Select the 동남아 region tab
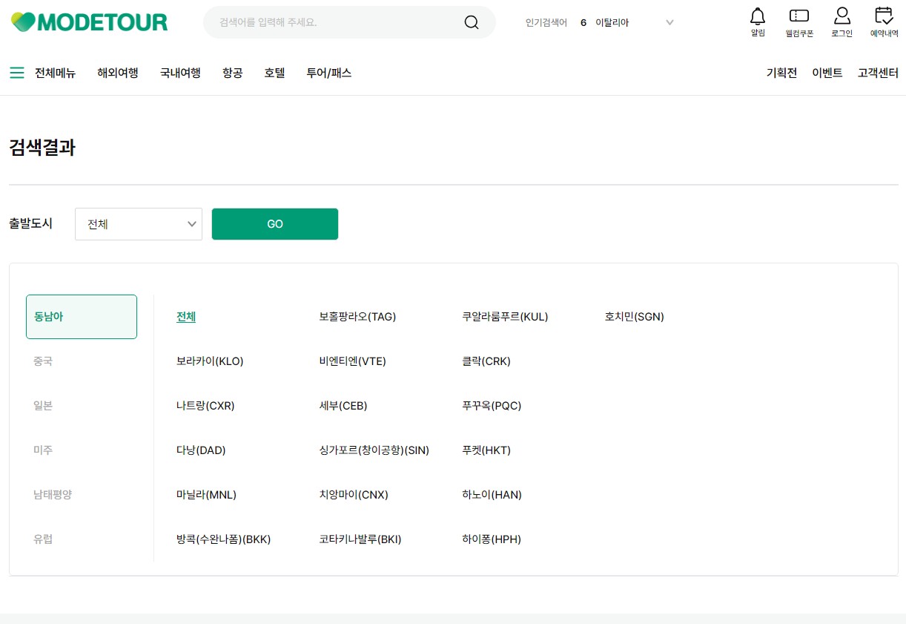 coord(81,317)
